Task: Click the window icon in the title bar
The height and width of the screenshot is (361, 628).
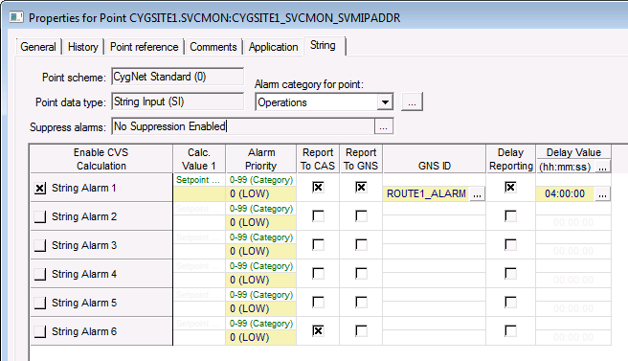Action: pyautogui.click(x=16, y=17)
